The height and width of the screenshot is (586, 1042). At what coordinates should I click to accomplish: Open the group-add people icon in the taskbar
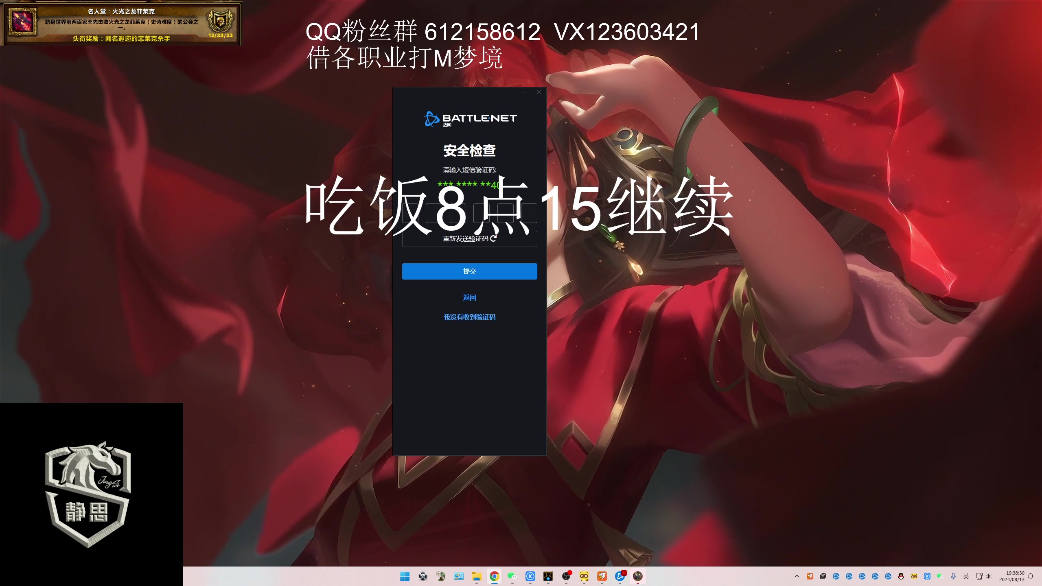(x=548, y=576)
